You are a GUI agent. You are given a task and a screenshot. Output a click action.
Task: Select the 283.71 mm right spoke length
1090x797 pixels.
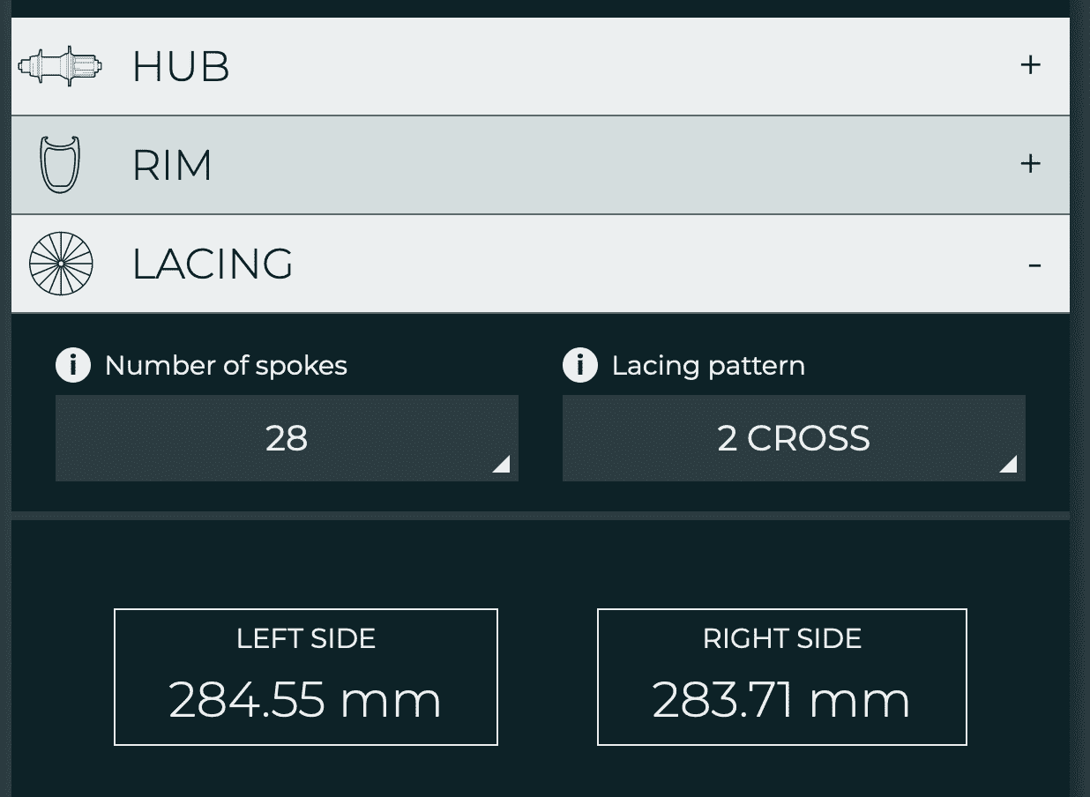781,700
